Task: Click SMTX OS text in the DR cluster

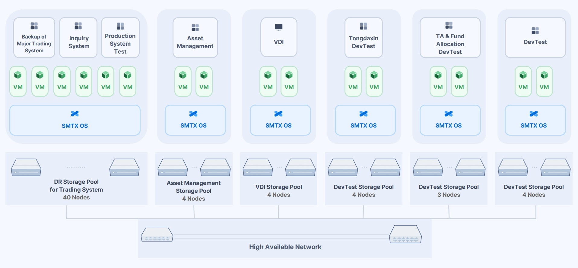Action: click(x=75, y=126)
